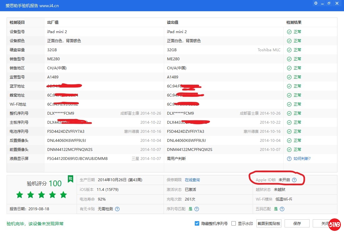Click the 保存 button

[297, 223]
